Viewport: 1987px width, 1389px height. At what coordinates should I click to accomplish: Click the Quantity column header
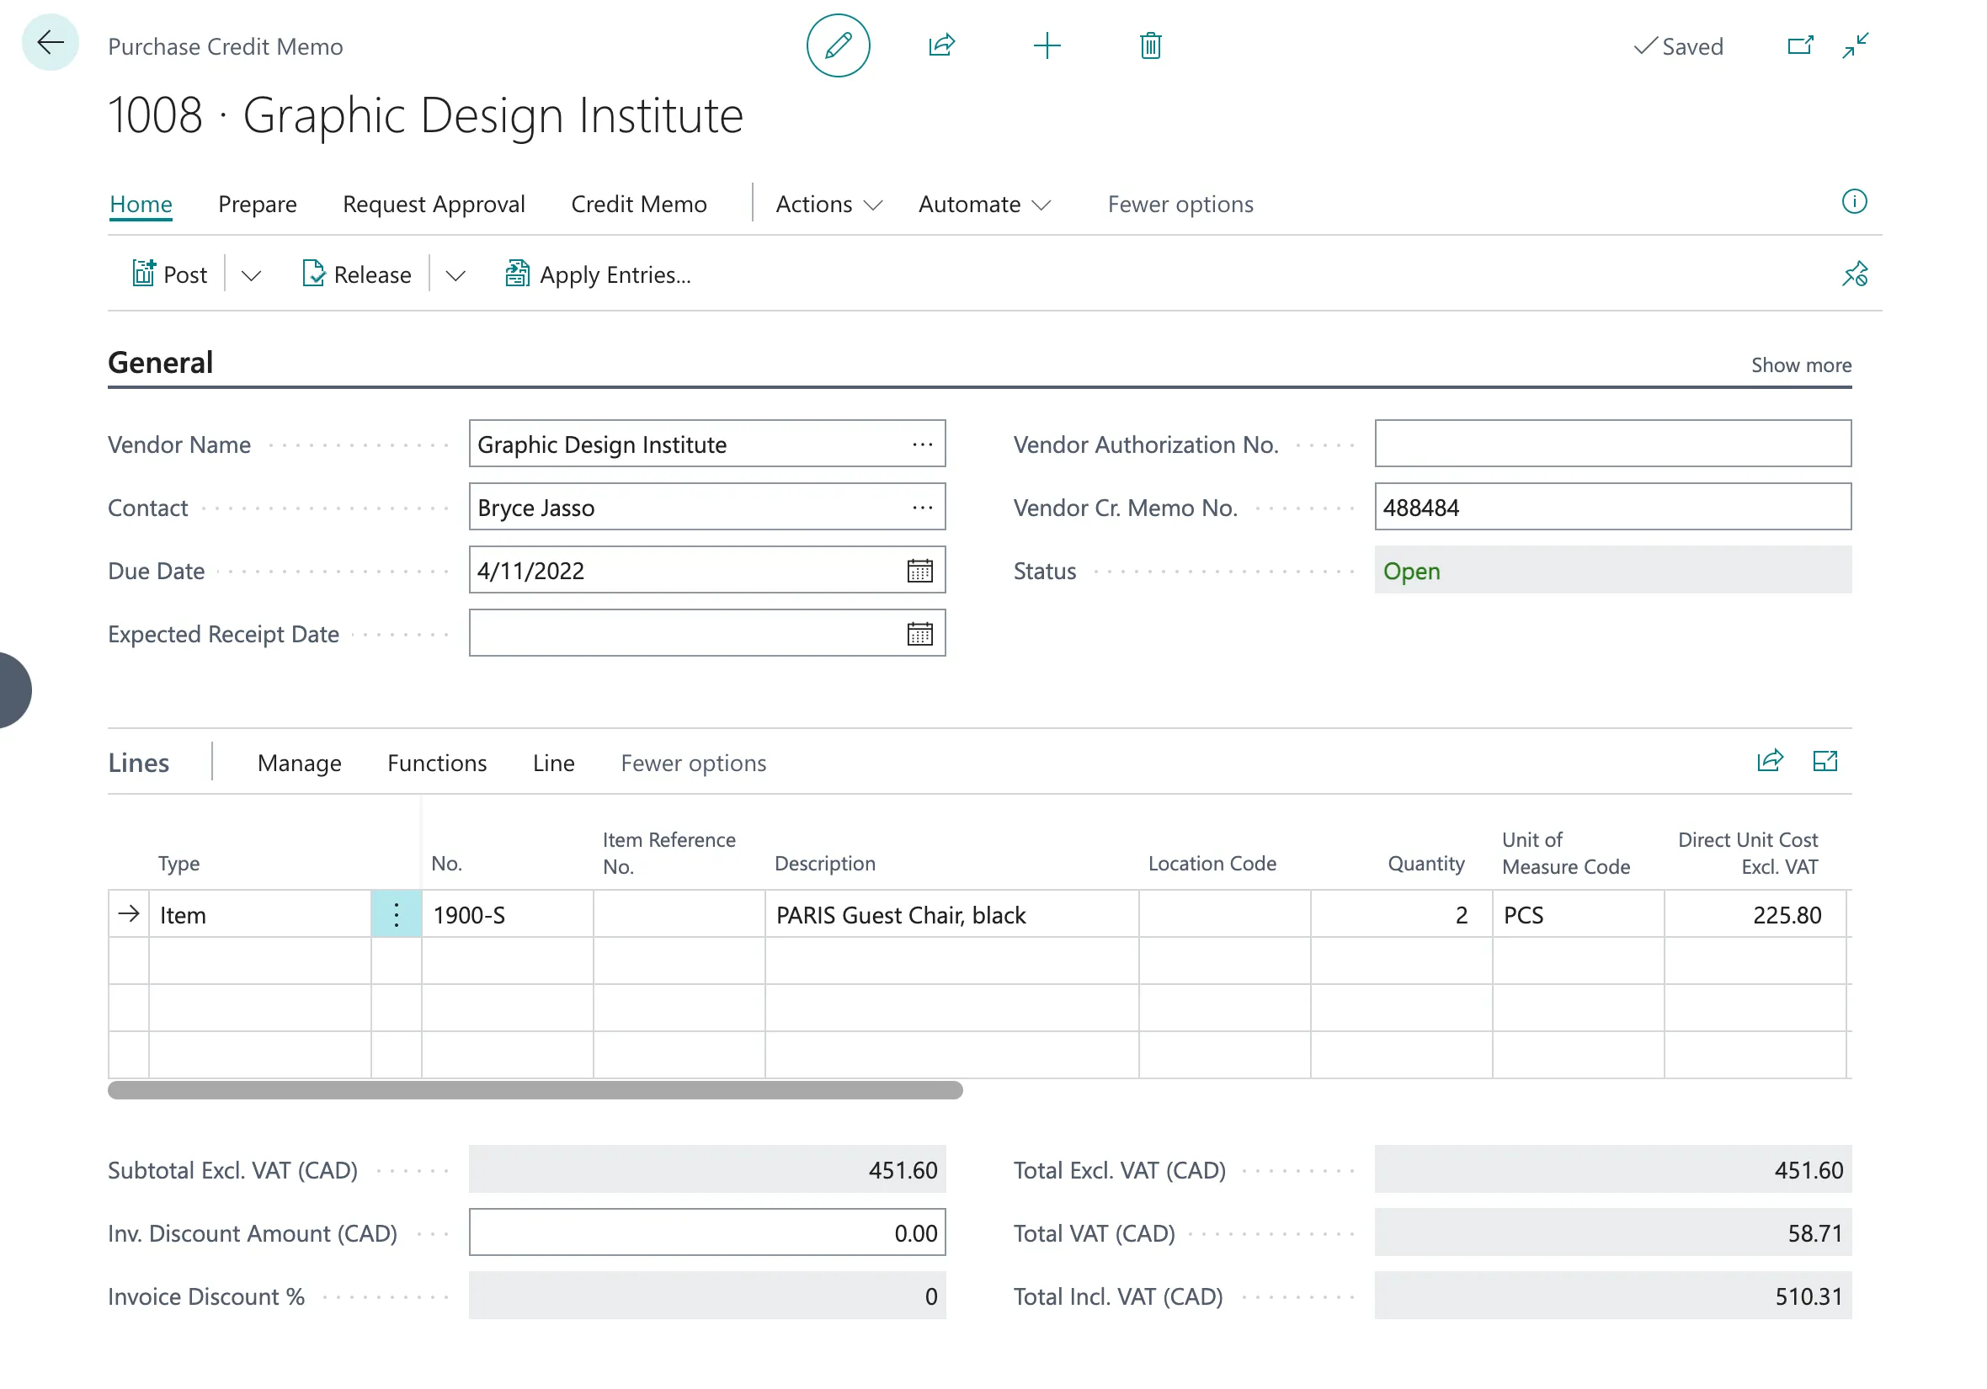coord(1426,864)
